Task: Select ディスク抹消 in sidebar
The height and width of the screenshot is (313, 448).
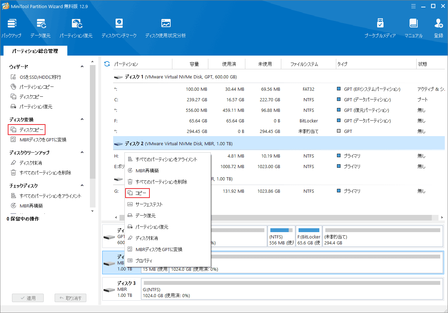Action: click(x=26, y=163)
